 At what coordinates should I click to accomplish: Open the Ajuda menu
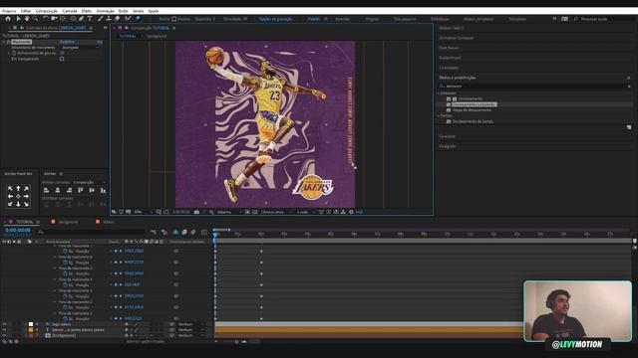coord(154,11)
